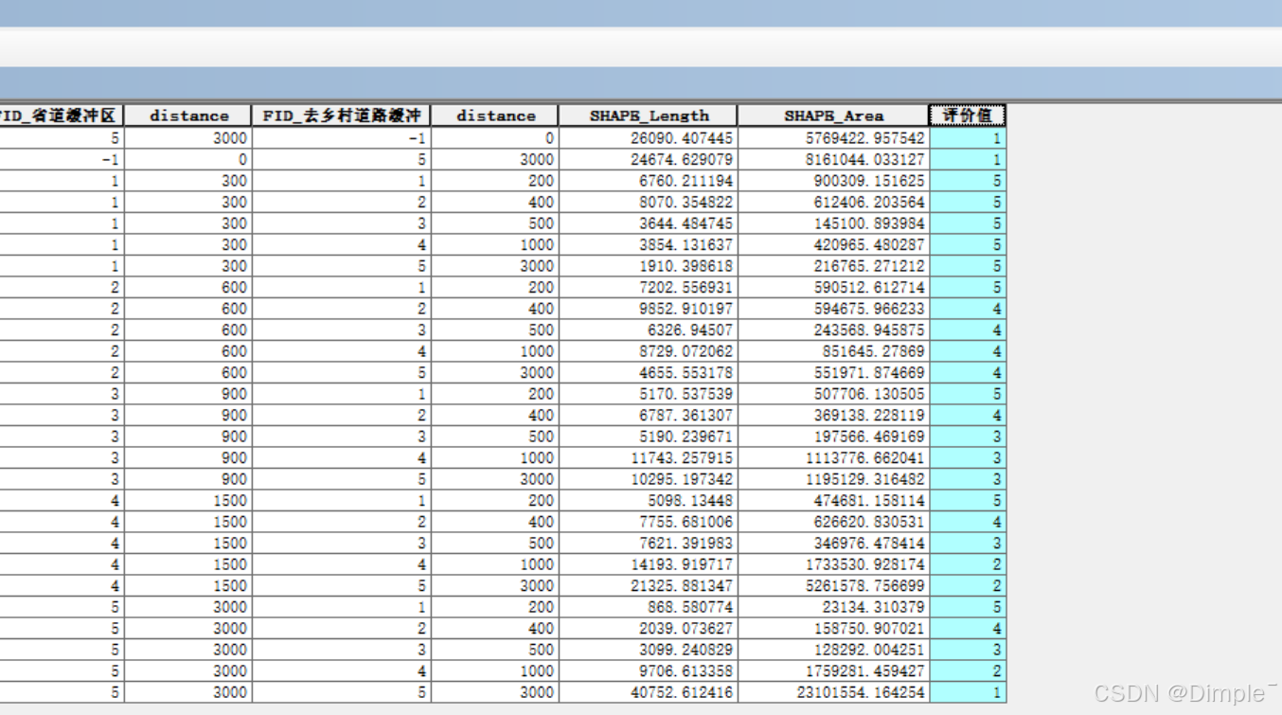This screenshot has height=715, width=1282.
Task: Click the 1000 distance cell beside length 9706.613358
Action: [x=495, y=670]
